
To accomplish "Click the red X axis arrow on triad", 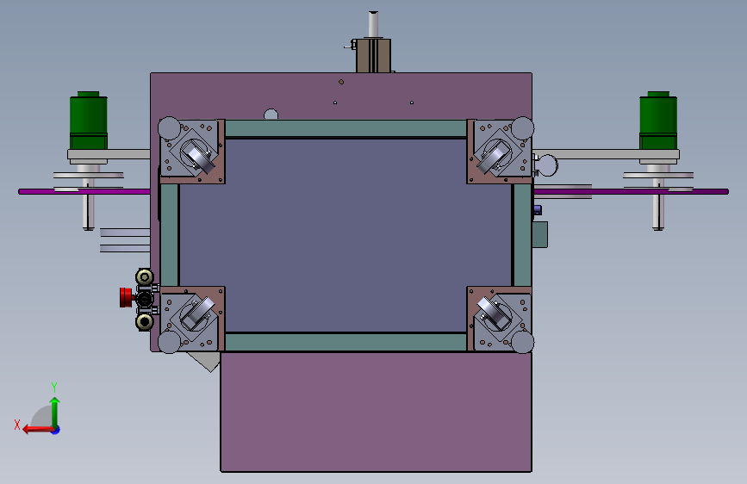I will pyautogui.click(x=38, y=429).
